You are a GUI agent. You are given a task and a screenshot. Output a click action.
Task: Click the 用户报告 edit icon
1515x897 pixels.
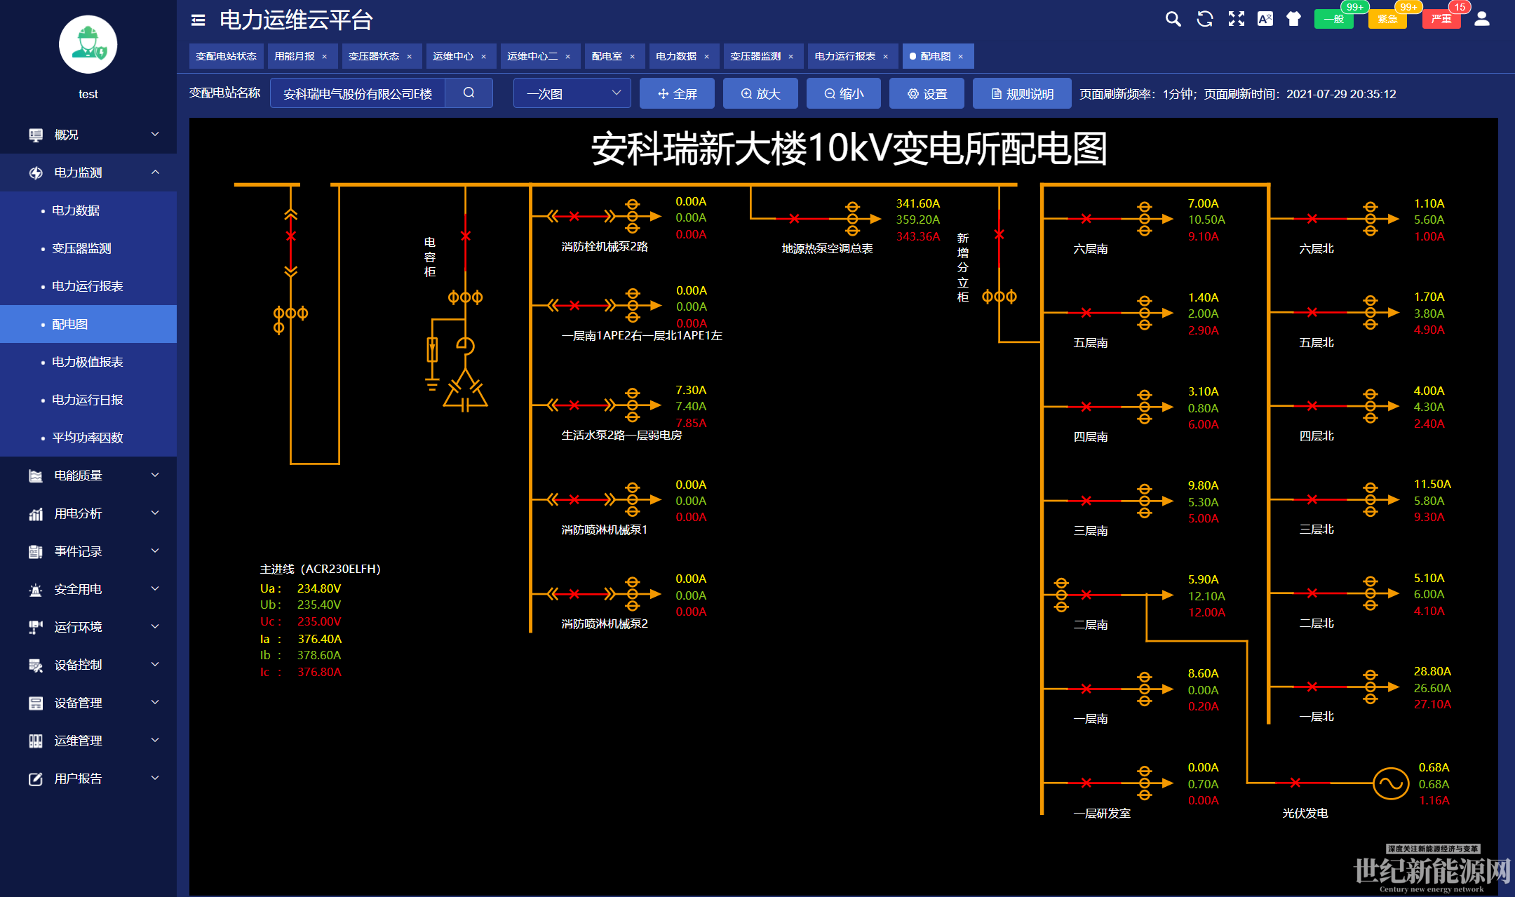[x=36, y=778]
